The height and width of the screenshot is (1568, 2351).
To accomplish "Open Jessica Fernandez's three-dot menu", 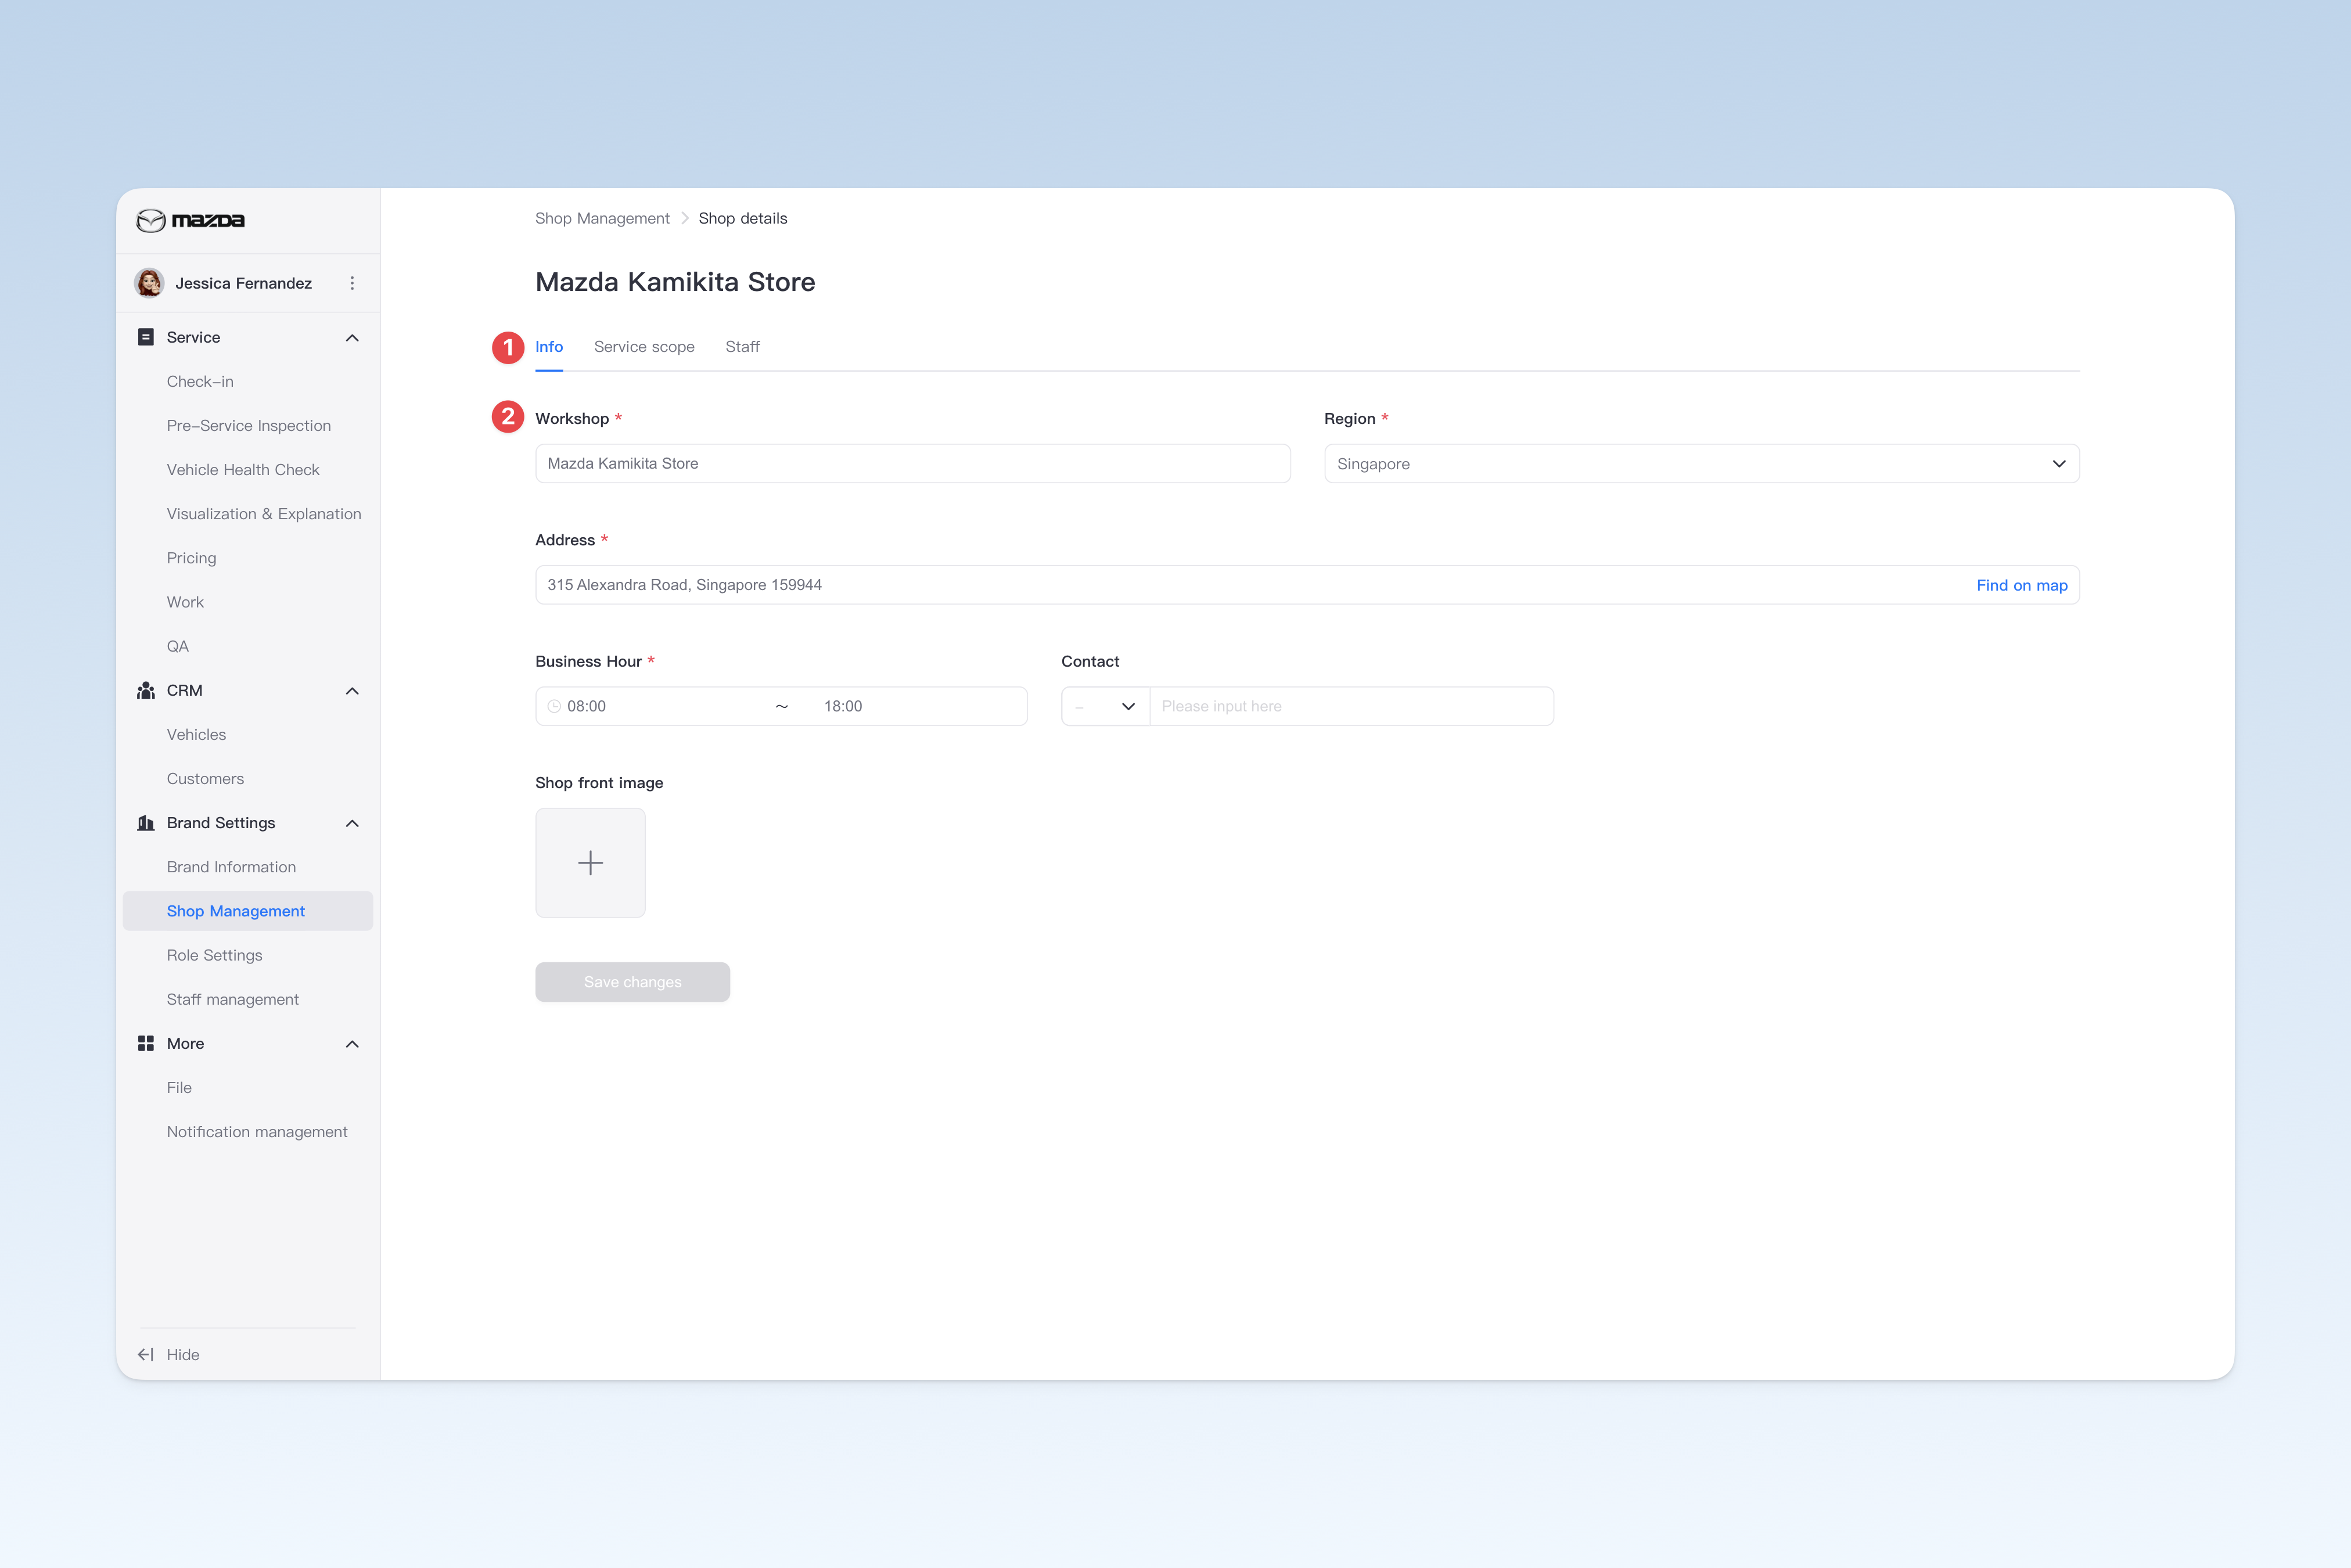I will pyautogui.click(x=352, y=283).
